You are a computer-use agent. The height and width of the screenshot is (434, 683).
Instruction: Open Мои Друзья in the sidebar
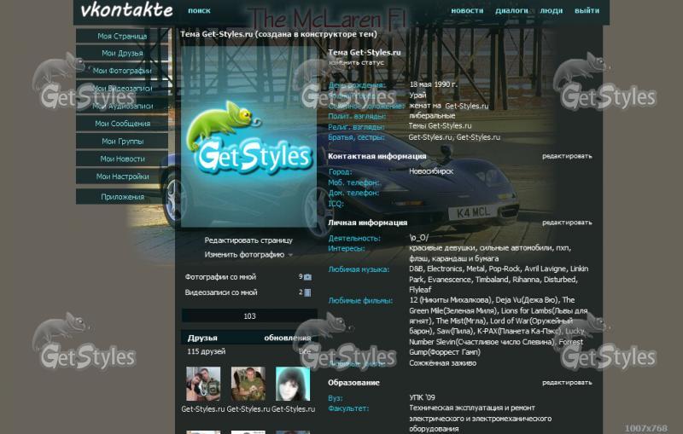[122, 54]
